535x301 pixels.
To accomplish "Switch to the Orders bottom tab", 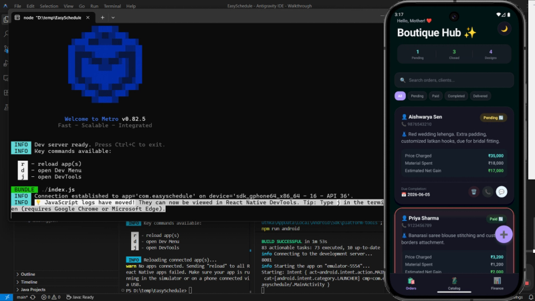I will 411,284.
